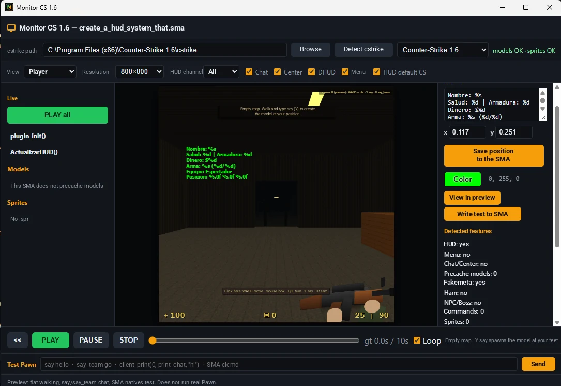Open the green Color swatch picker
Screen dimensions: 561x386
coord(463,179)
